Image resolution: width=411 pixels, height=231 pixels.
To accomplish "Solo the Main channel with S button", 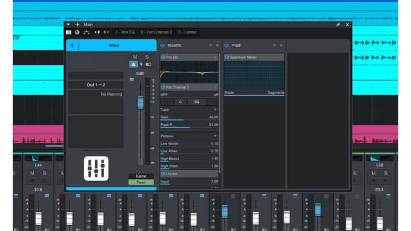I will 147,57.
